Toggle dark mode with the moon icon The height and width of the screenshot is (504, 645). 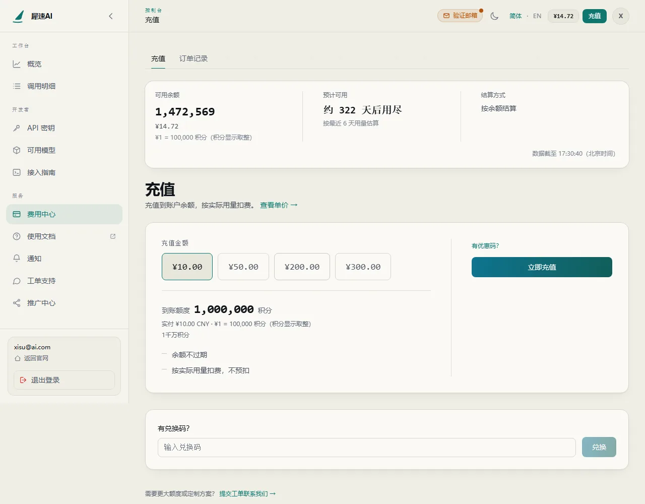click(494, 16)
